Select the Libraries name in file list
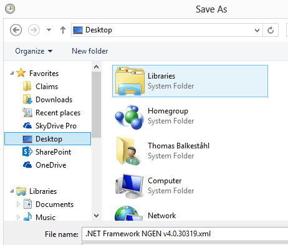288x245 pixels. pyautogui.click(x=161, y=76)
